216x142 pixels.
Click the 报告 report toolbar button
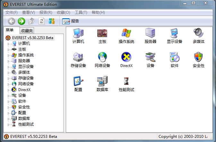coord(71,21)
